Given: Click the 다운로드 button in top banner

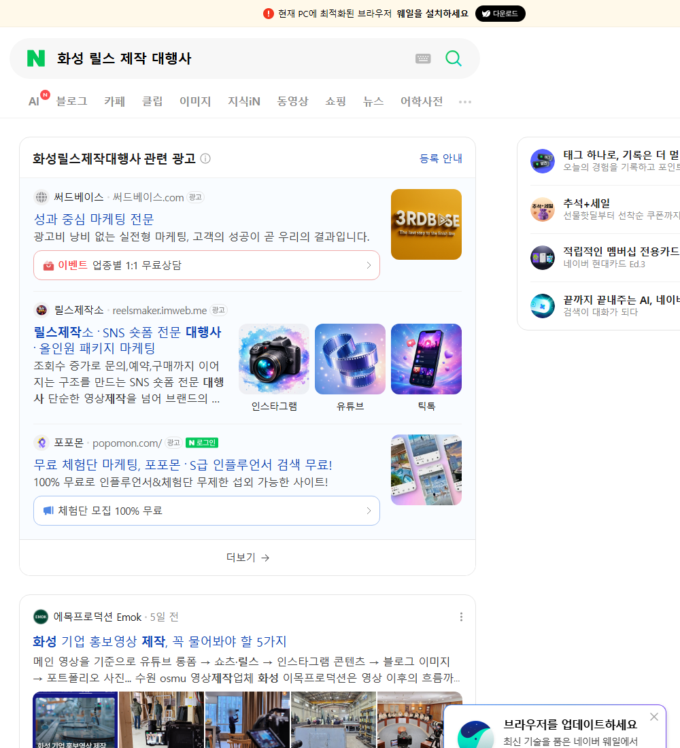Looking at the screenshot, I should click(500, 14).
